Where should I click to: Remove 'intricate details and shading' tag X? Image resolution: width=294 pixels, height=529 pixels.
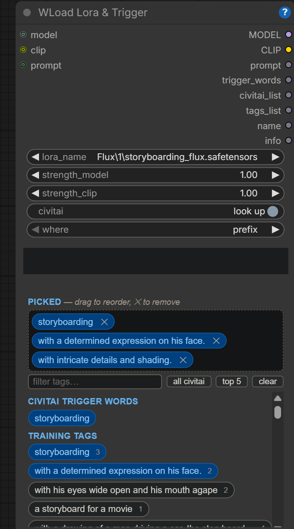pos(183,360)
